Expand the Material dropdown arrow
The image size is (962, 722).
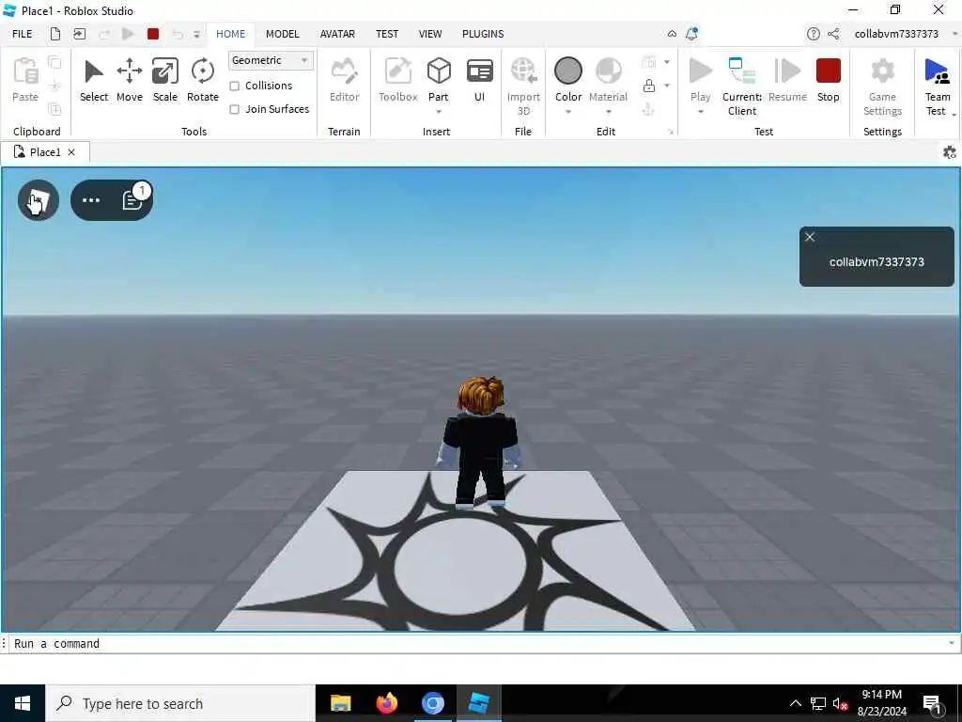tap(609, 112)
